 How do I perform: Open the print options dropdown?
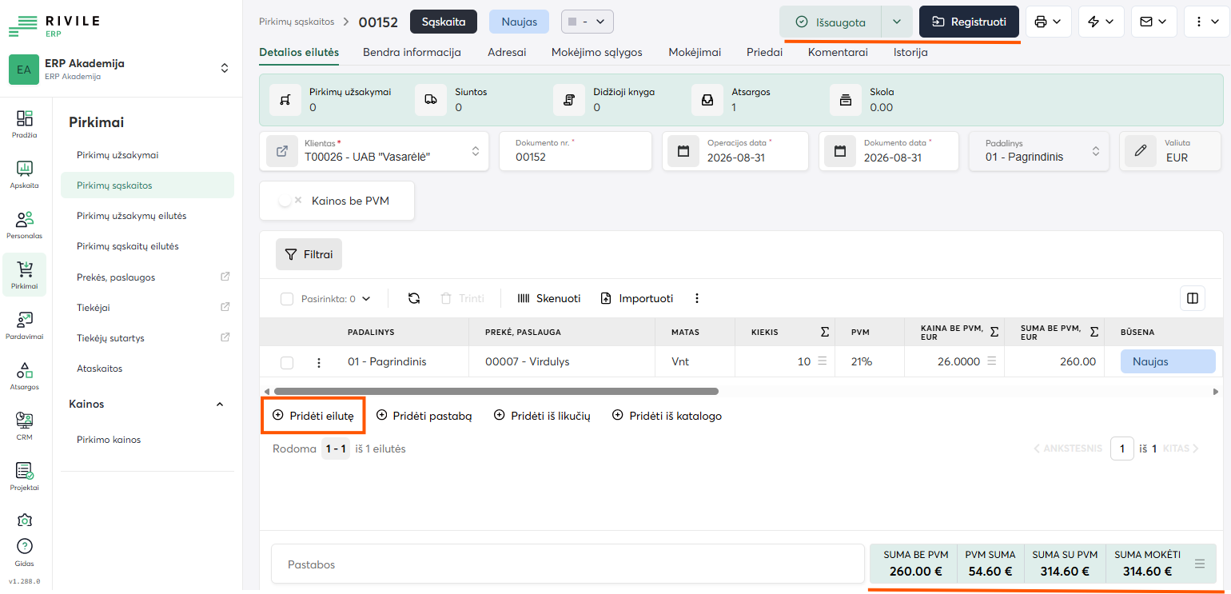click(x=1048, y=22)
